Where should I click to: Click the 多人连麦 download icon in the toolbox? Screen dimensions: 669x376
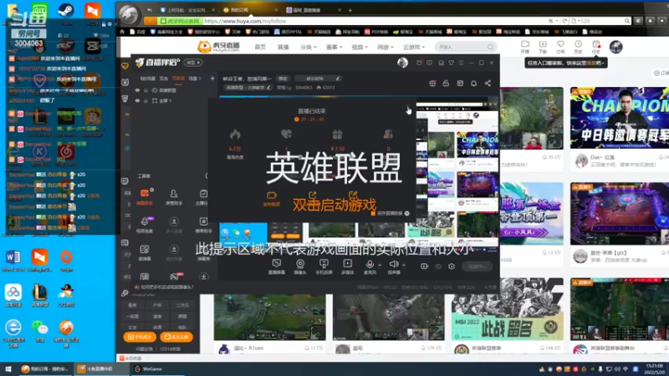pos(174,221)
